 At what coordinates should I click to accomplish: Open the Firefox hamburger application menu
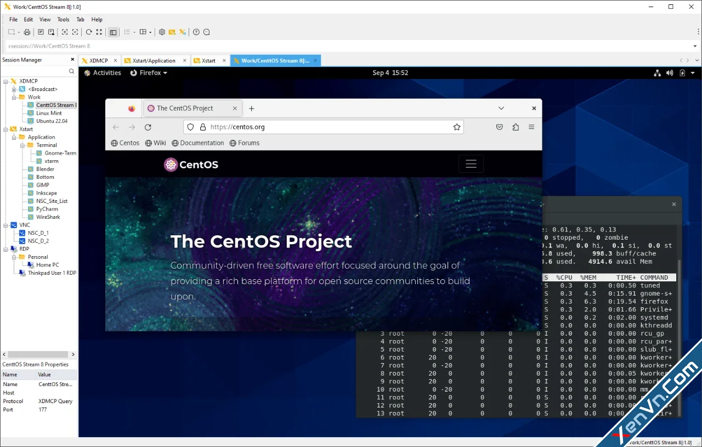pos(531,127)
